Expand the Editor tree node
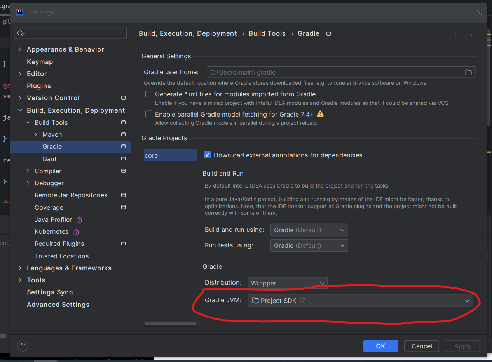Image resolution: width=492 pixels, height=362 pixels. (x=20, y=74)
